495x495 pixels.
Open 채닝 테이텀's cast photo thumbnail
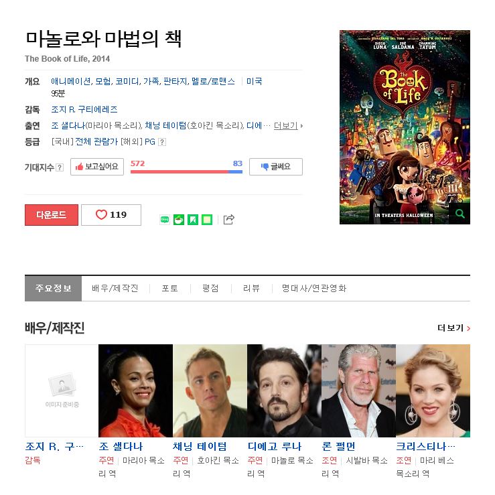(210, 391)
